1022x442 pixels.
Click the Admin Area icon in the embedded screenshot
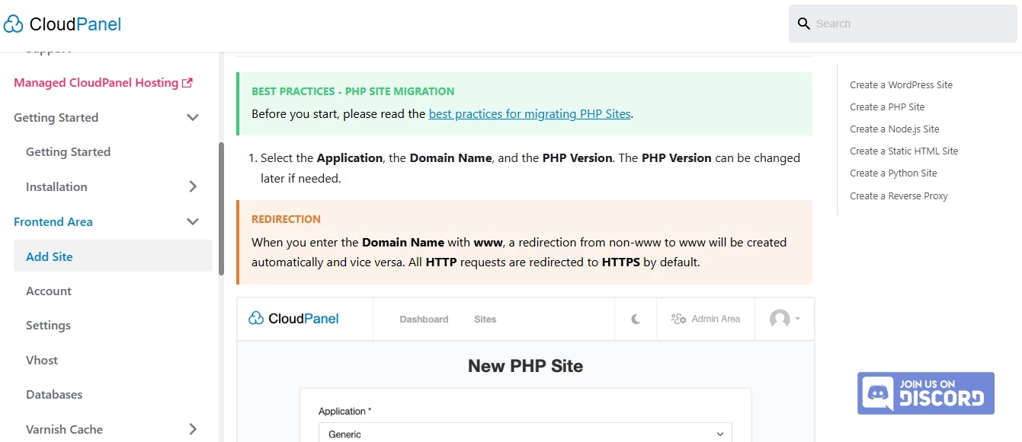pos(678,319)
